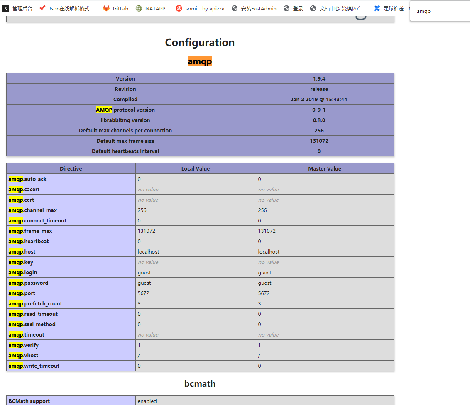The width and height of the screenshot is (470, 405).
Task: Select BCMath support value enabled
Action: pos(147,401)
